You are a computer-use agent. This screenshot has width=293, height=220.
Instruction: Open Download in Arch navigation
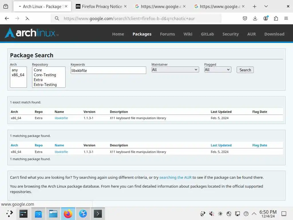[274, 34]
